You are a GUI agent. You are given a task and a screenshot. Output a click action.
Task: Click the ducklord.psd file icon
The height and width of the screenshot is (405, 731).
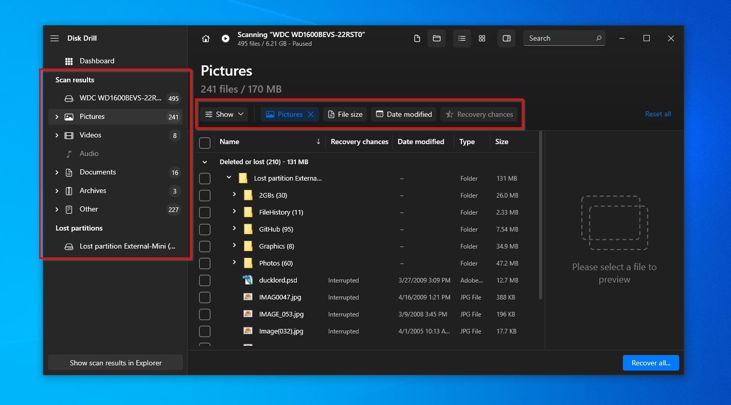coord(248,280)
